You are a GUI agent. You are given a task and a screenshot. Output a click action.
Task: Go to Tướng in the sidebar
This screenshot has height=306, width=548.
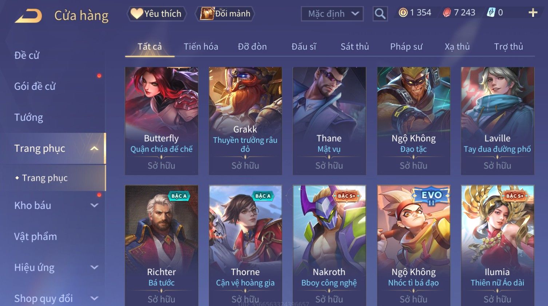[29, 117]
